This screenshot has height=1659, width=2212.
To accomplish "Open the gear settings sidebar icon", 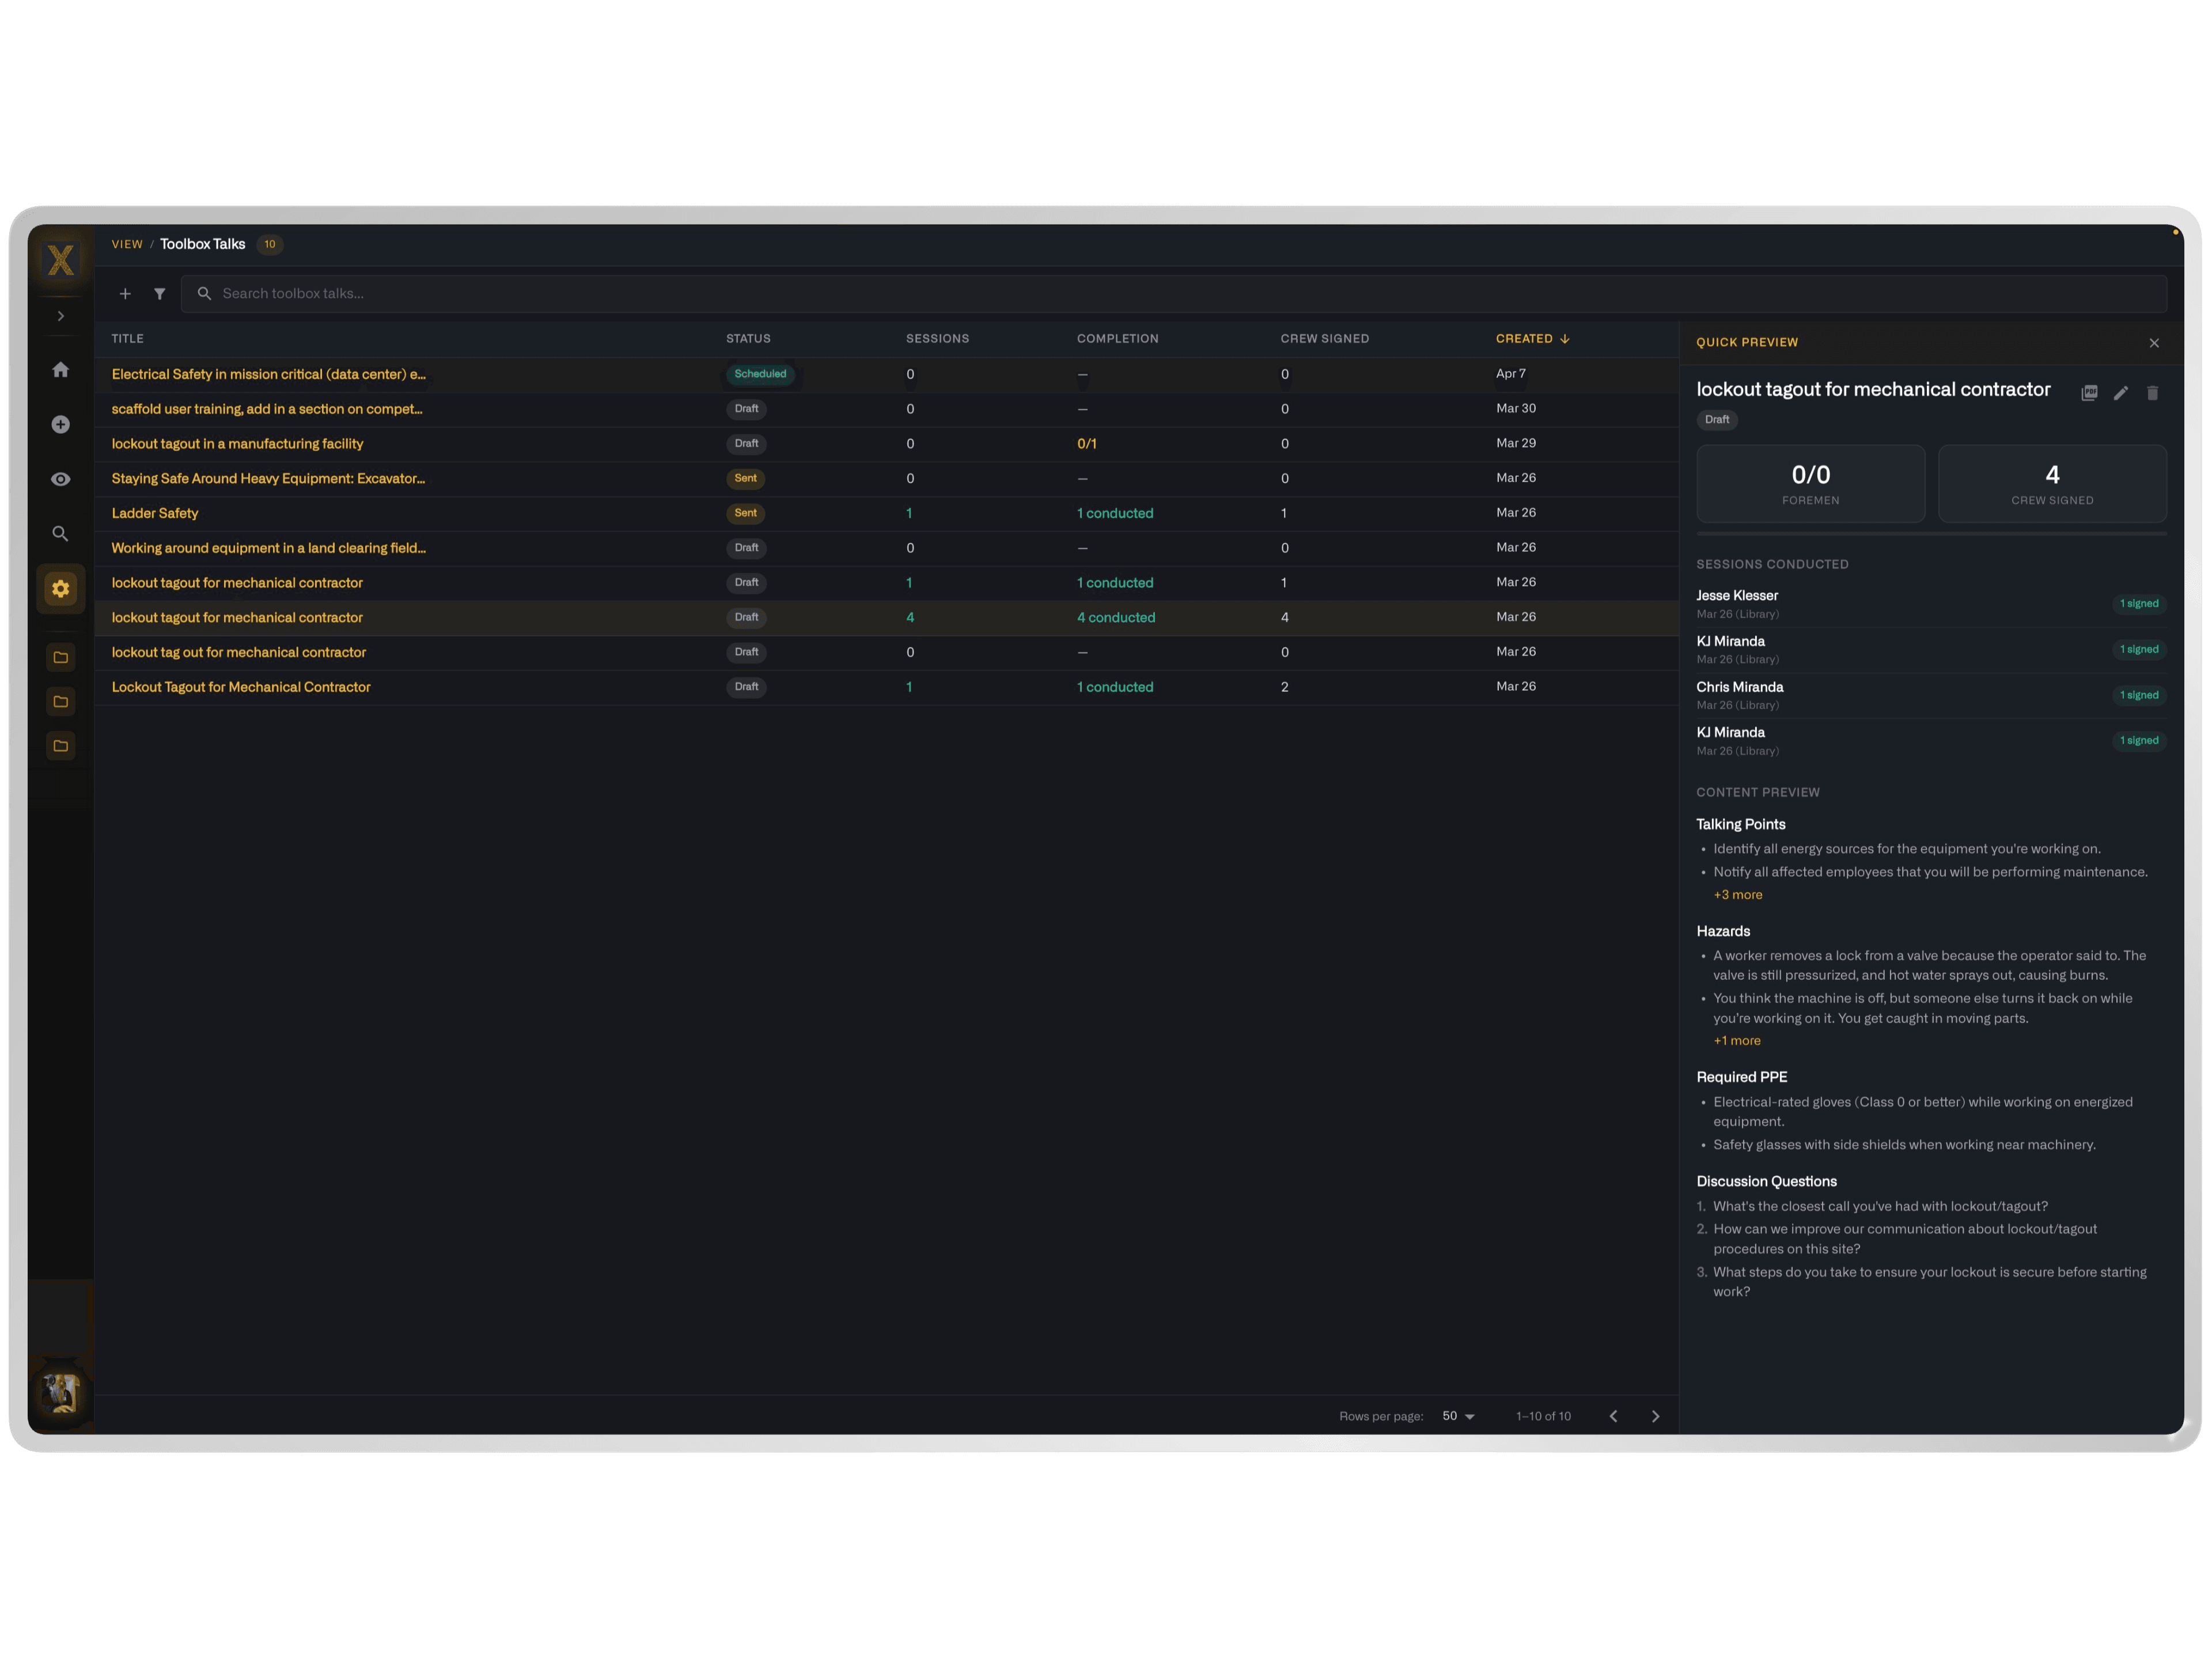I will point(61,589).
